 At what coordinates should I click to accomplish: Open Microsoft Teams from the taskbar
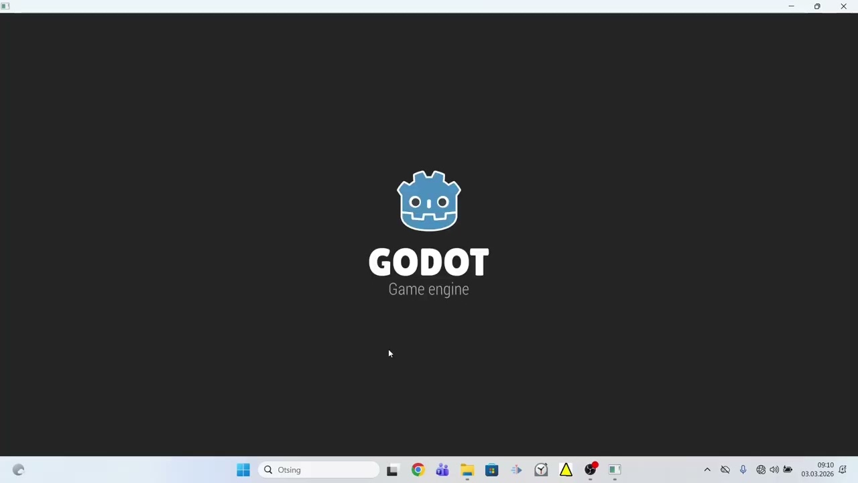coord(442,470)
